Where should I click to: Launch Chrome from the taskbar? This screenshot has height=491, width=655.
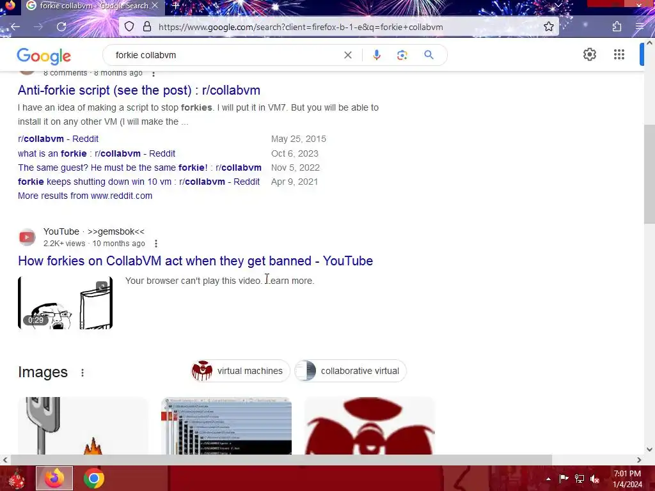pos(93,478)
